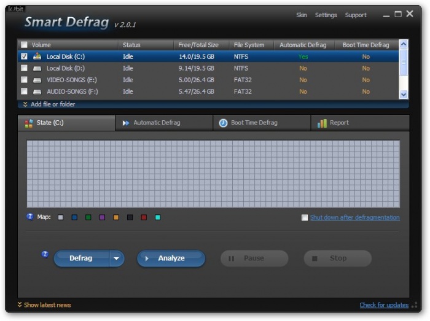Click the Stop button
The width and height of the screenshot is (430, 321).
[x=338, y=258]
